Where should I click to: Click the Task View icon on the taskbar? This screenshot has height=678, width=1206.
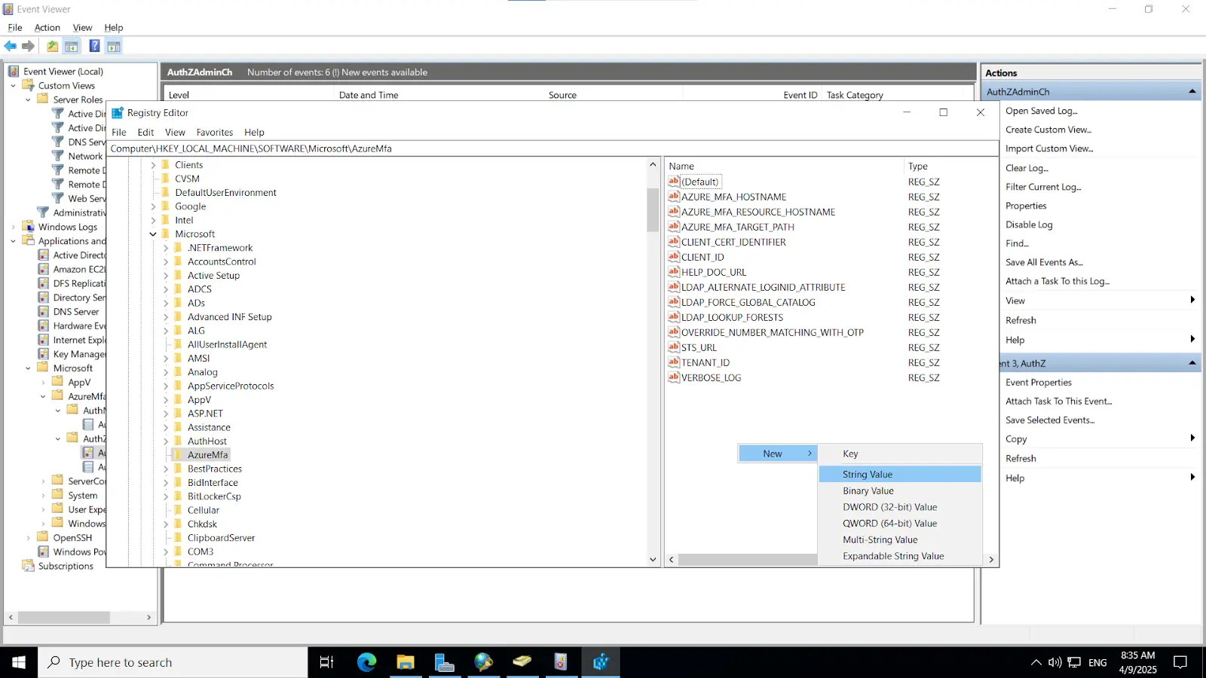[326, 662]
